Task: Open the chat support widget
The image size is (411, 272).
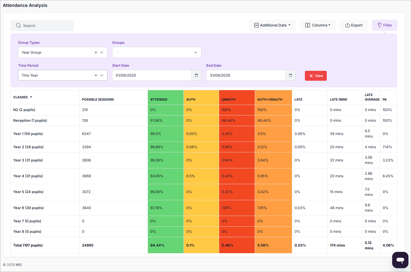Action: pyautogui.click(x=400, y=260)
